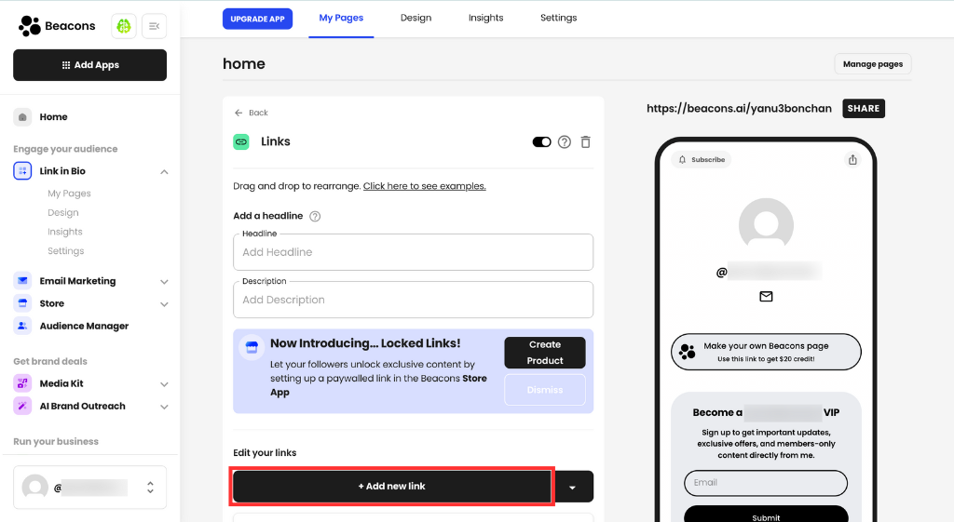Click the Email field in preview
Image resolution: width=954 pixels, height=522 pixels.
pyautogui.click(x=766, y=483)
